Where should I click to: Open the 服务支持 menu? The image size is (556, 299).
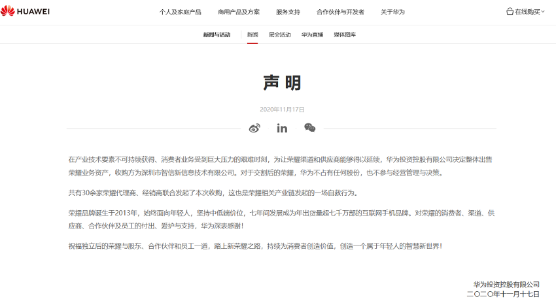288,12
